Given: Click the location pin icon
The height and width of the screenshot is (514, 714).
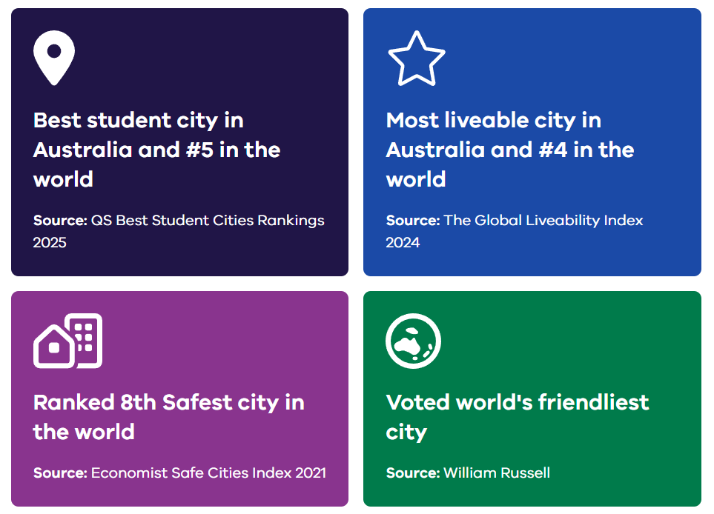Looking at the screenshot, I should pos(53,58).
